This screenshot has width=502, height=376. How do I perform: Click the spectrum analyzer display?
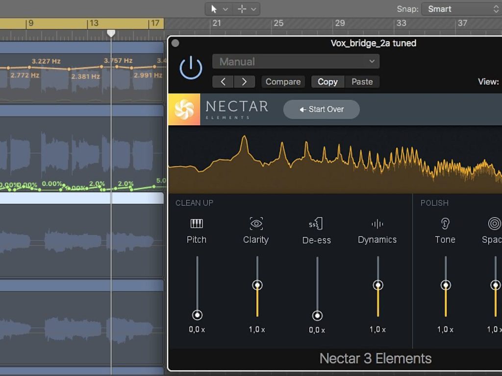335,160
